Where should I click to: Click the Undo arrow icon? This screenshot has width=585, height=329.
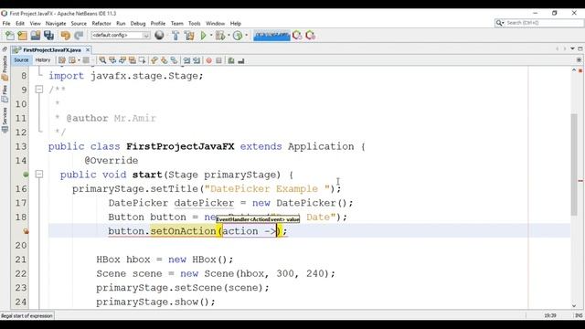pyautogui.click(x=66, y=36)
